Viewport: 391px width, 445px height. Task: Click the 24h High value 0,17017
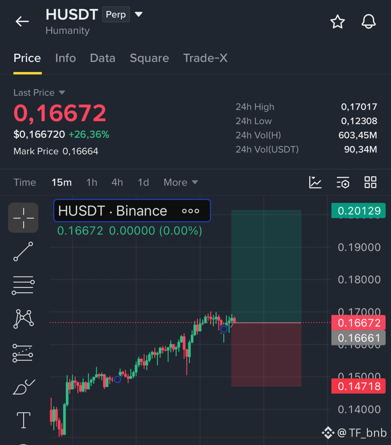tap(359, 107)
